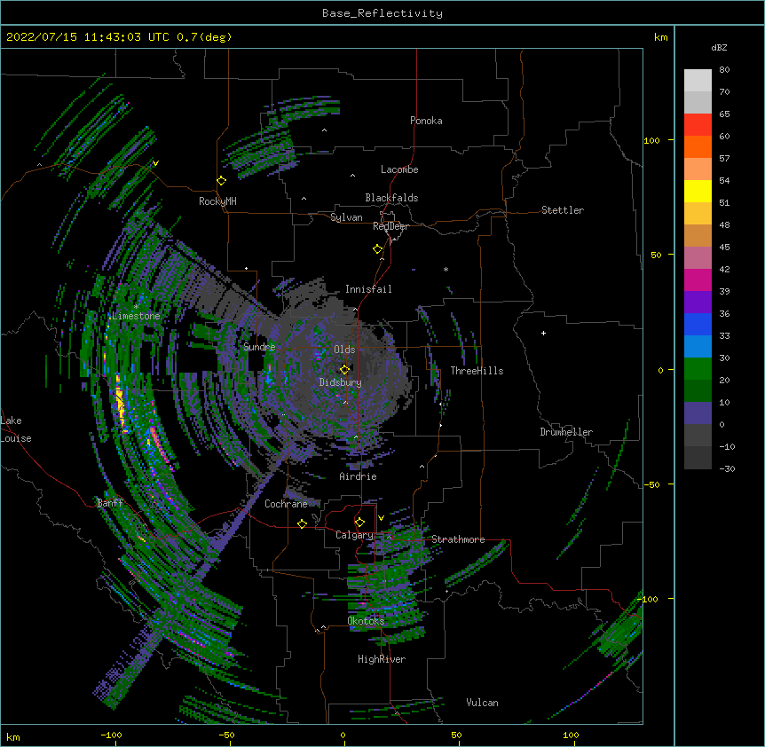Click the 0.7(deg) elevation angle text
The height and width of the screenshot is (747, 765).
click(204, 37)
